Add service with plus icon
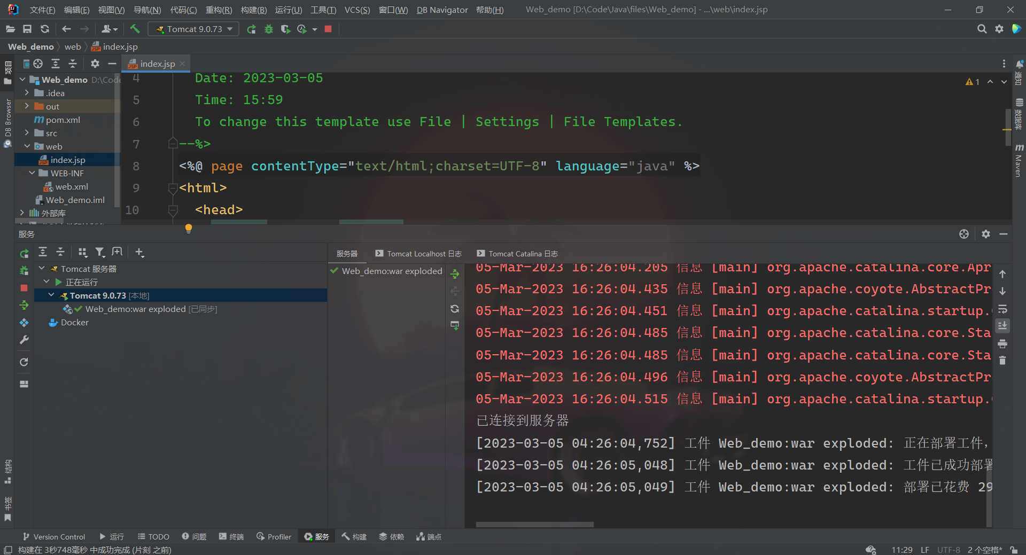 click(139, 252)
